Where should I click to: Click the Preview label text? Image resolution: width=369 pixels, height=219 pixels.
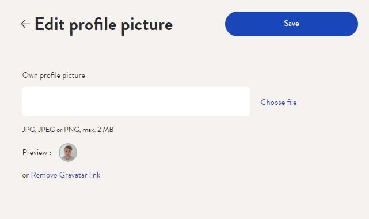click(x=37, y=153)
